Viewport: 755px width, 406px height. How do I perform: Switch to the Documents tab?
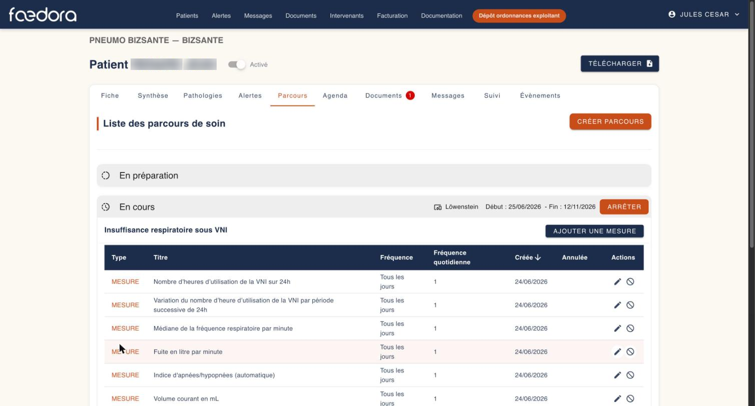click(x=390, y=95)
